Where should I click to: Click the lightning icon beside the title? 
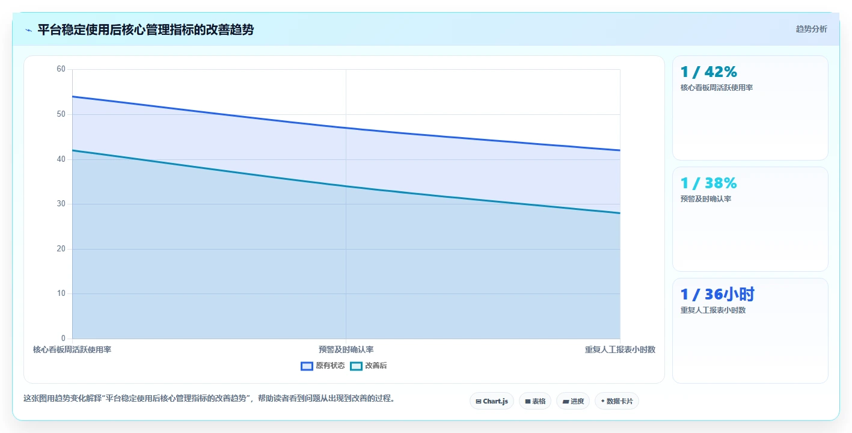click(28, 30)
